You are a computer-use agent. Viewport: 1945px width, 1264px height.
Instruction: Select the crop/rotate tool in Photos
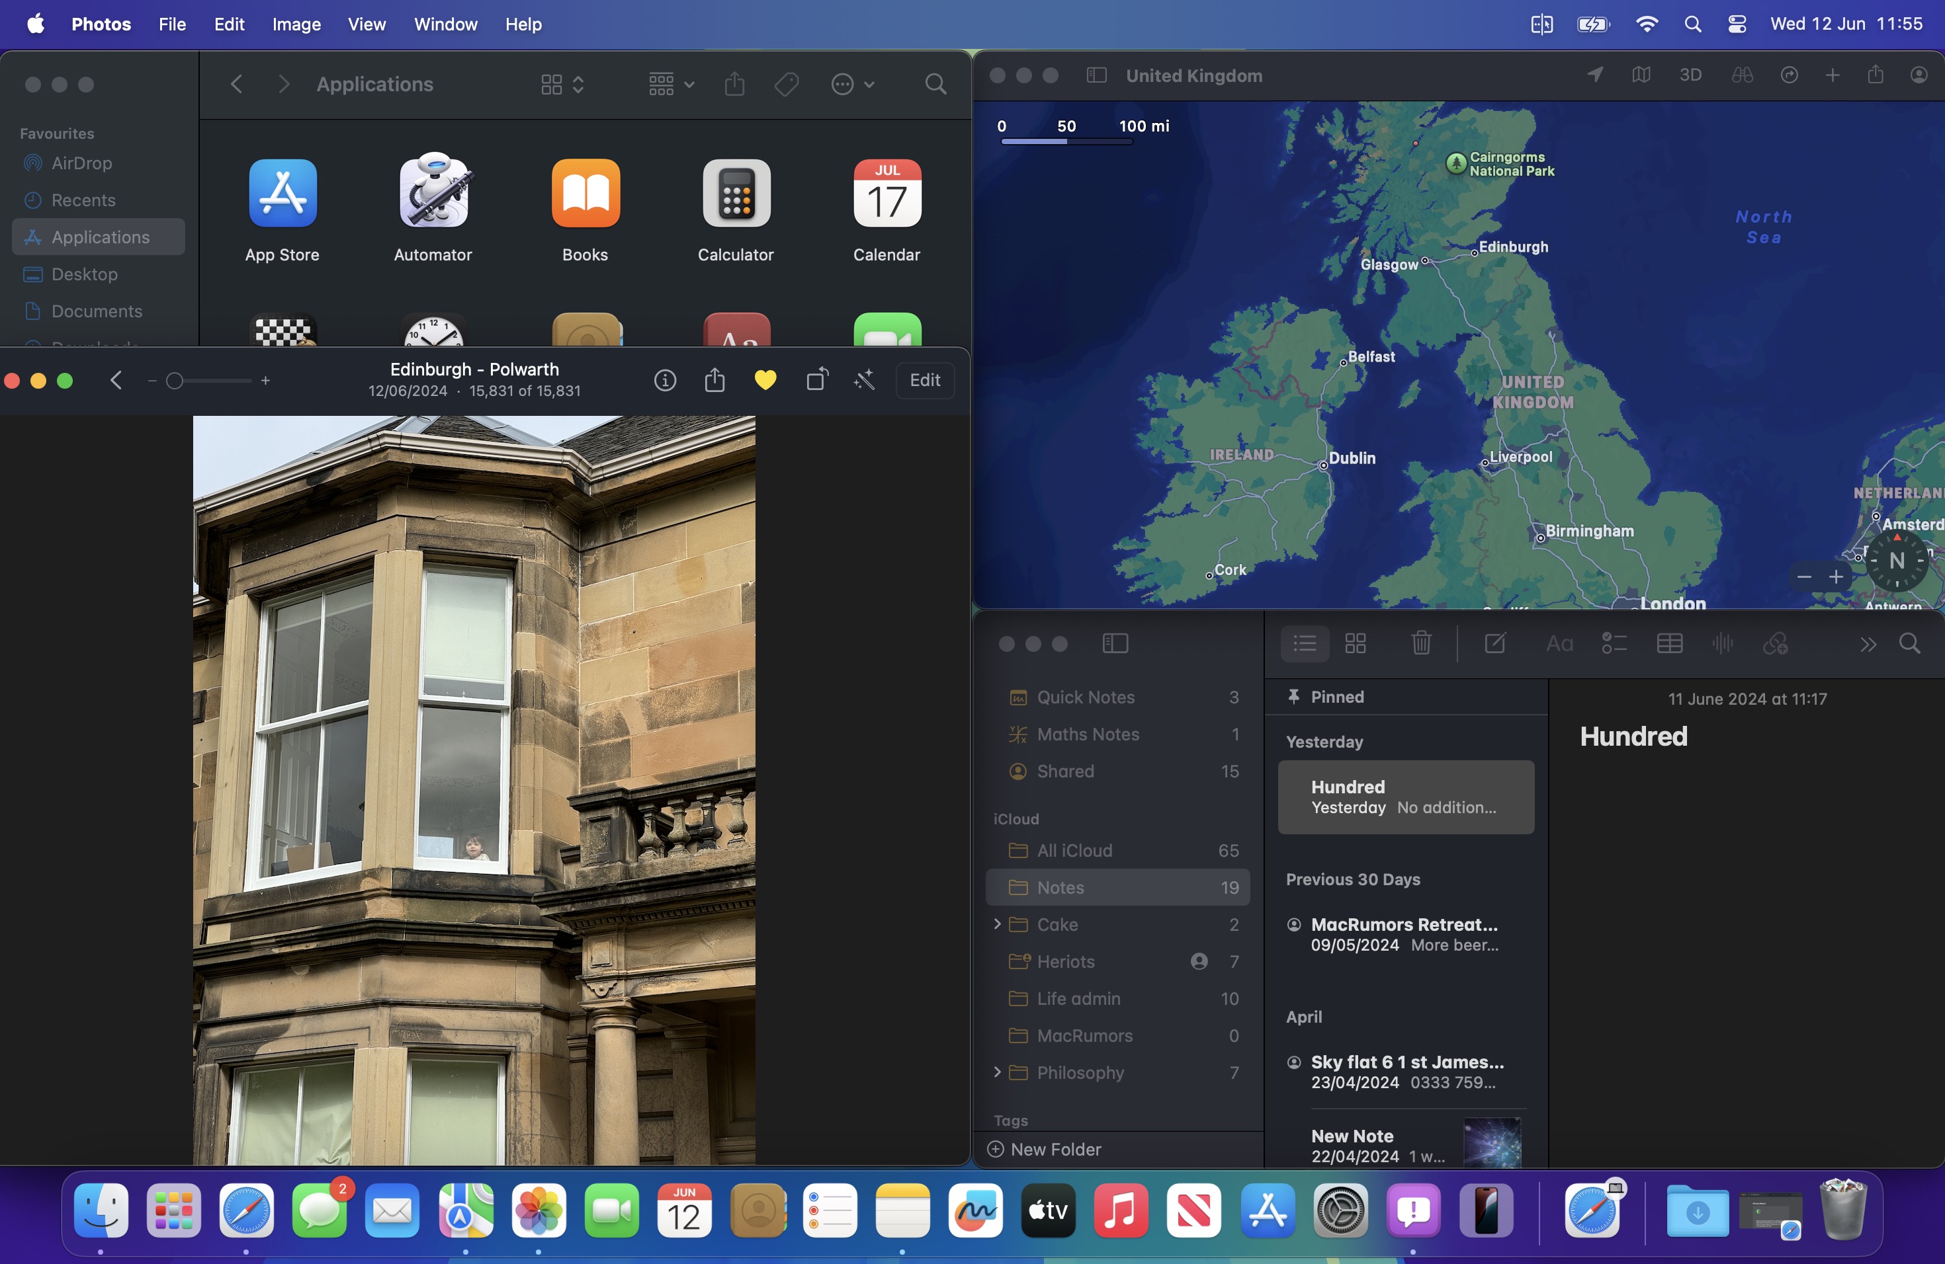815,378
